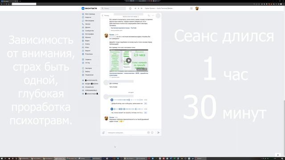Screen dimensions: 285x160
Task: Click the Управление sidebar icon
Action: point(83,75)
